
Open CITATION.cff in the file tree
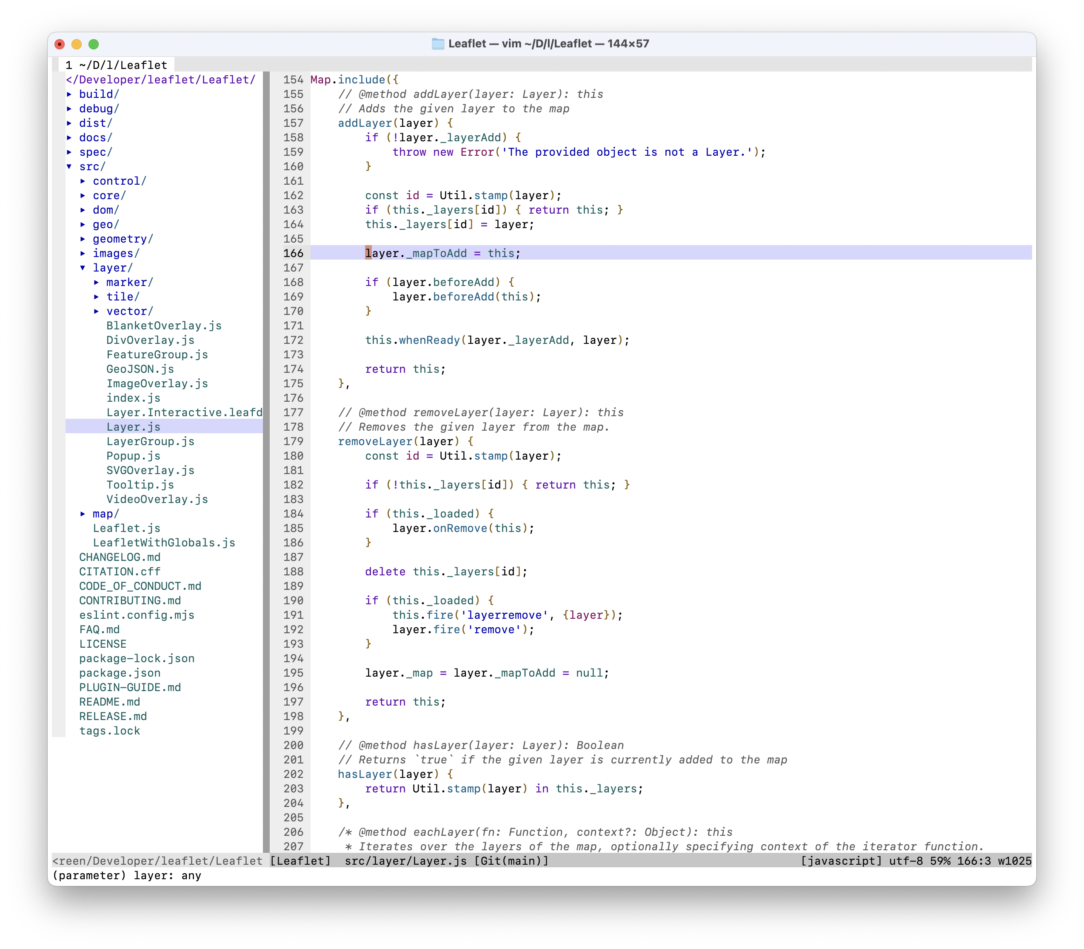point(120,572)
